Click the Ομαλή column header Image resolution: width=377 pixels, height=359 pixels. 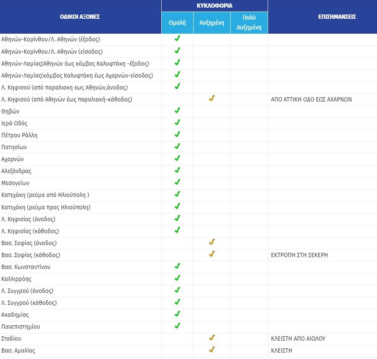pos(177,23)
